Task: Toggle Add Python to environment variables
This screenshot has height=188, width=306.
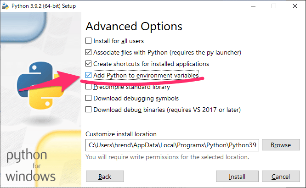Action: click(89, 75)
